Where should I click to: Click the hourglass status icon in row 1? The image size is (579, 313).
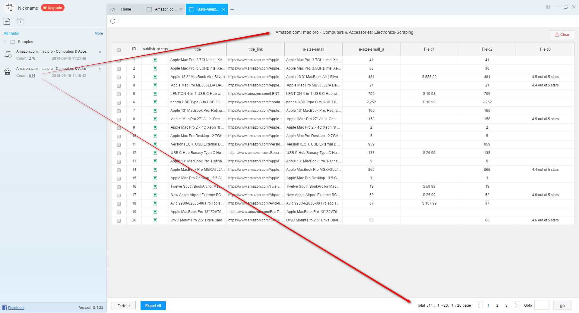point(155,60)
